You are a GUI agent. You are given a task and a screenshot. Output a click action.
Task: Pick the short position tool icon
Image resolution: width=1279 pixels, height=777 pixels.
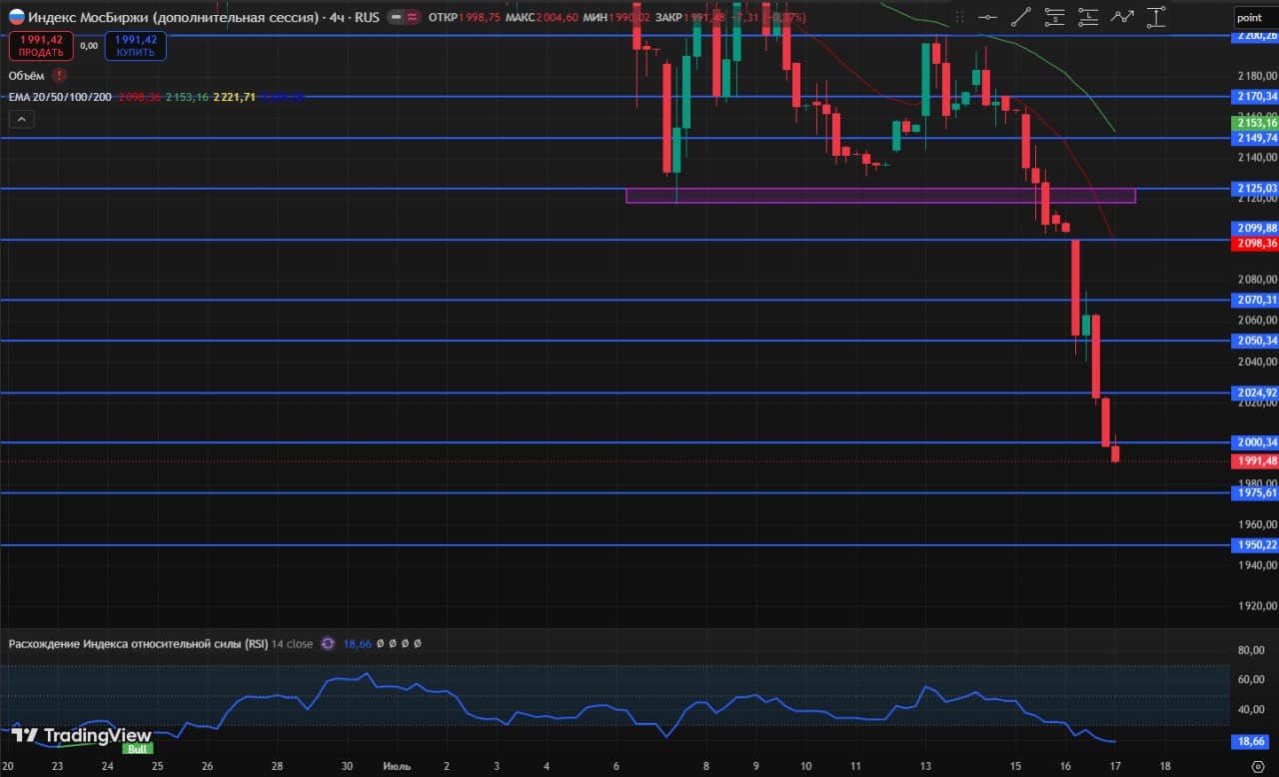[1055, 16]
